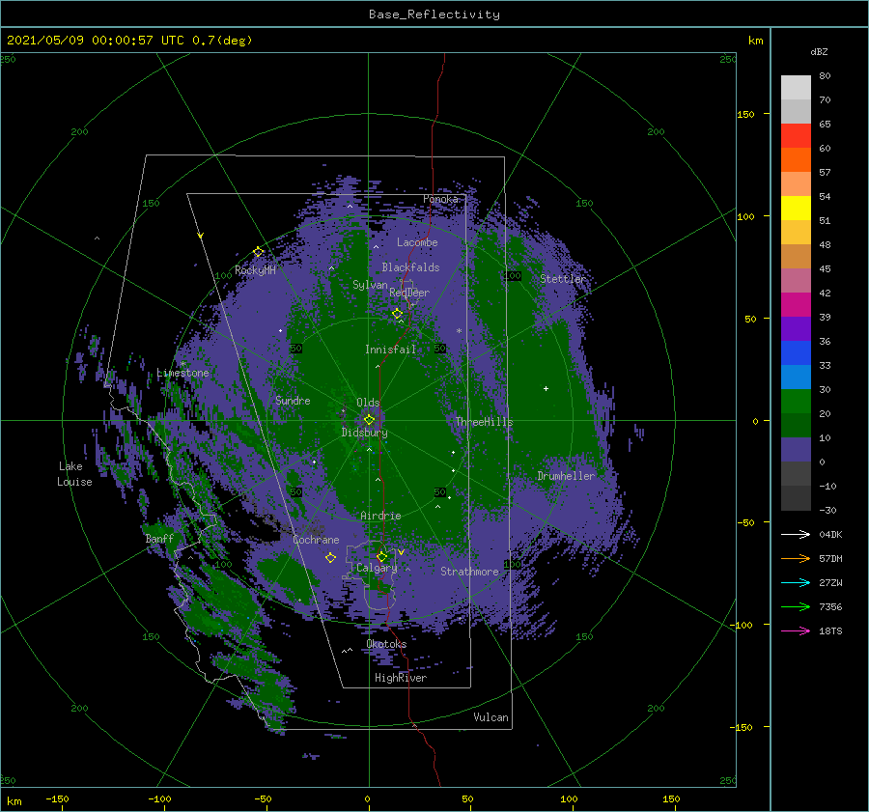Select the red 60–65 dBZ swatch
Screen dimensions: 869x812
[796, 136]
